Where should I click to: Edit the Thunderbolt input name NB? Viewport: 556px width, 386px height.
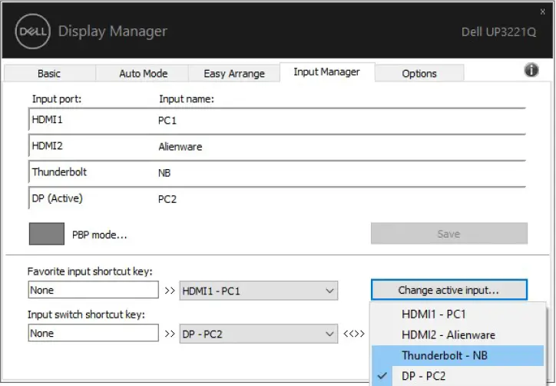coord(164,172)
